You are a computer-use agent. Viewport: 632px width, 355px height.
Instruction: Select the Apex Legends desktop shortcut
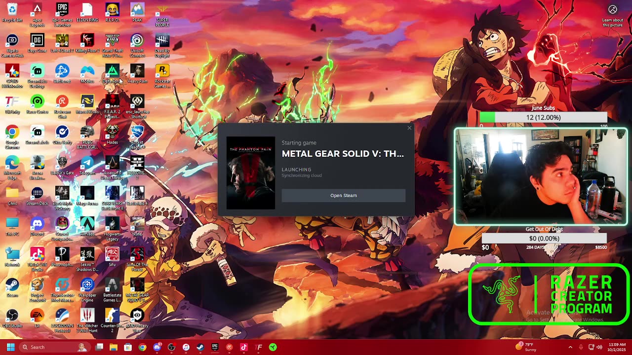point(37,15)
